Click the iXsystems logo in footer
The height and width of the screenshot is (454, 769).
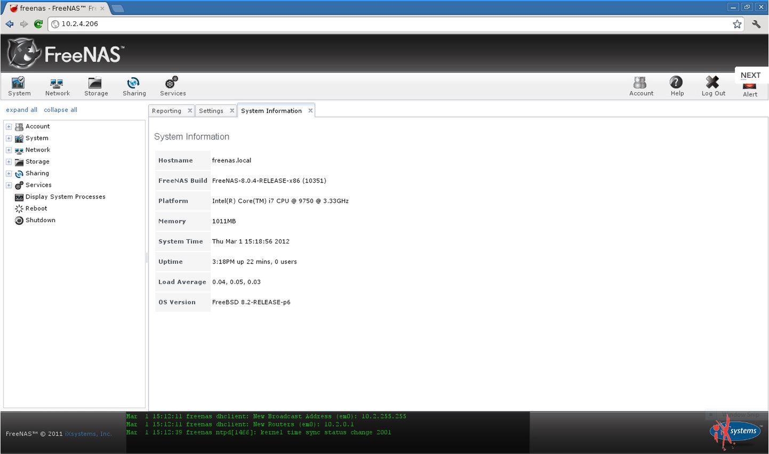(x=735, y=432)
